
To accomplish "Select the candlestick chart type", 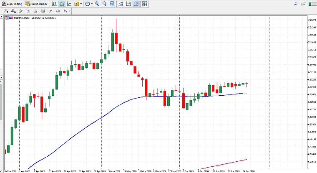I will (62, 4).
